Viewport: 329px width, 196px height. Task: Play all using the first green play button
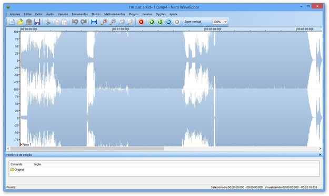(152, 22)
